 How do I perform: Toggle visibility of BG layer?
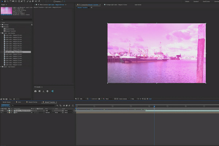click(1, 112)
